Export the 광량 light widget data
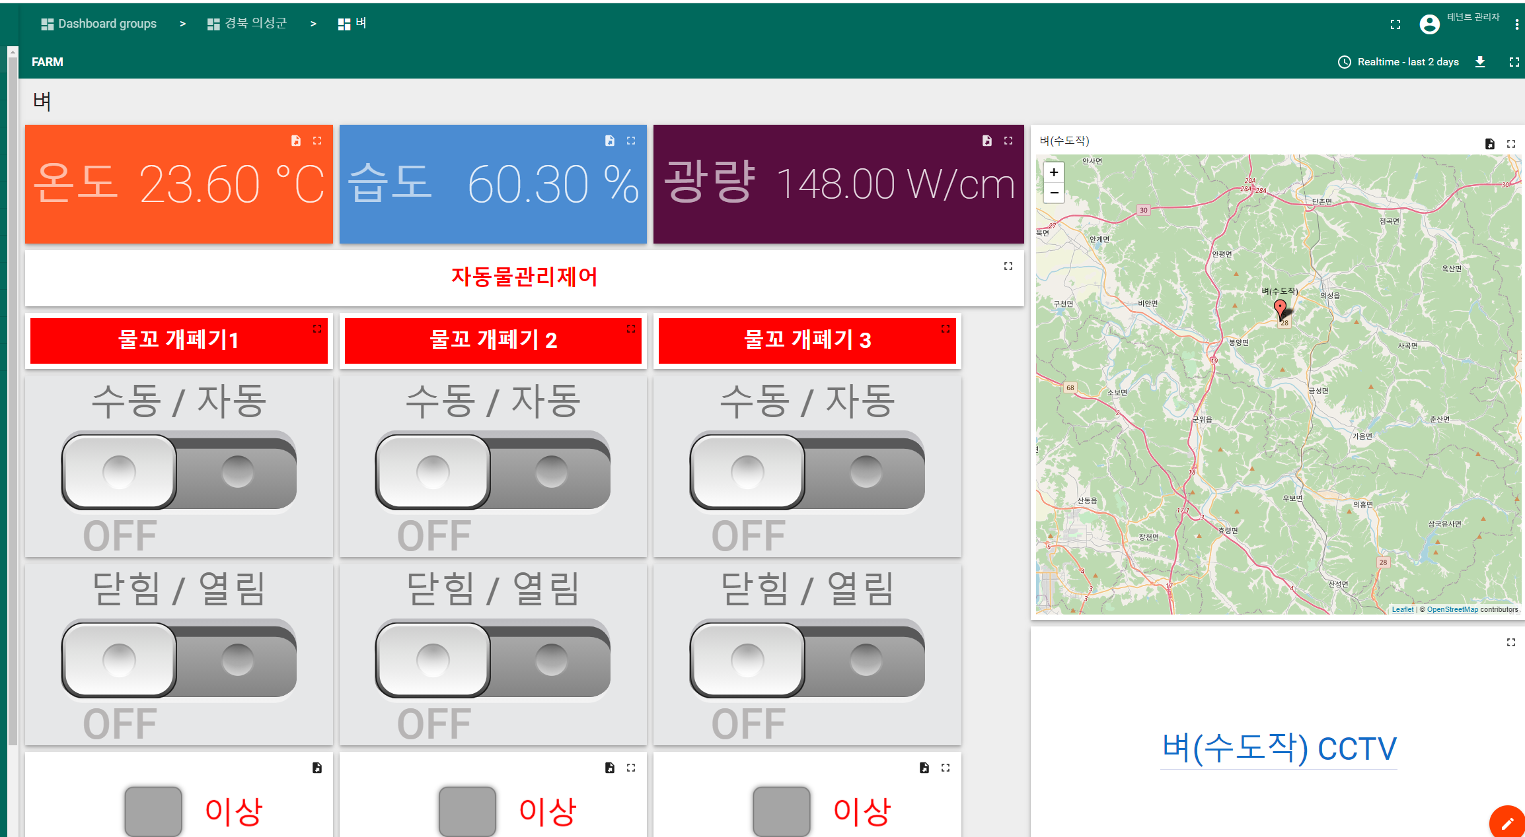This screenshot has height=837, width=1525. (986, 141)
